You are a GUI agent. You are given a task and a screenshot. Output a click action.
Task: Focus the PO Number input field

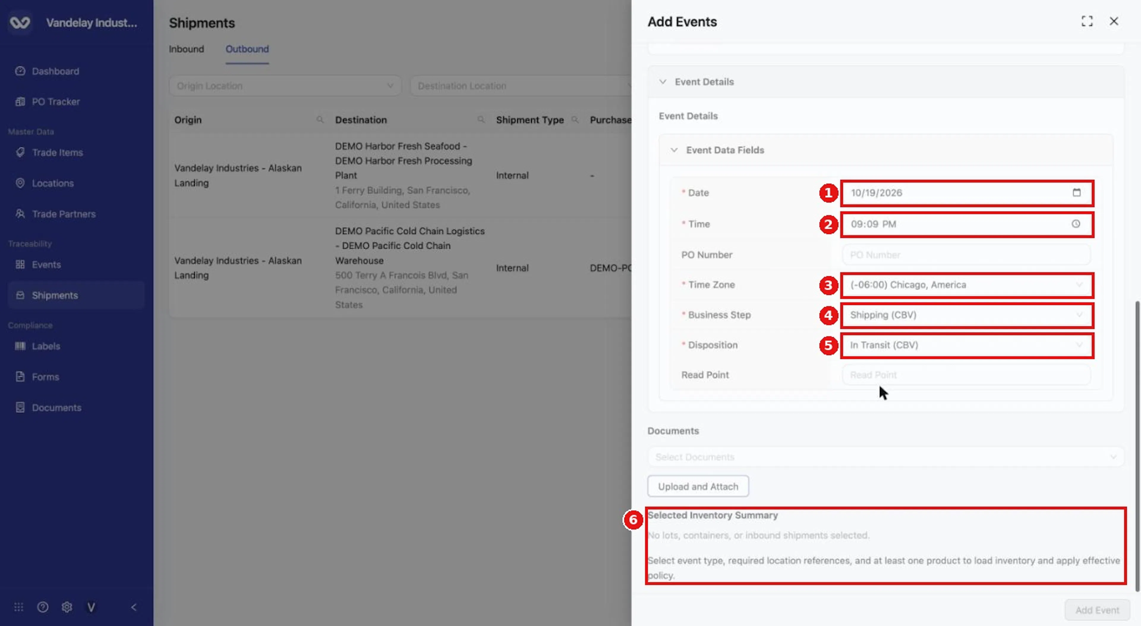tap(967, 255)
